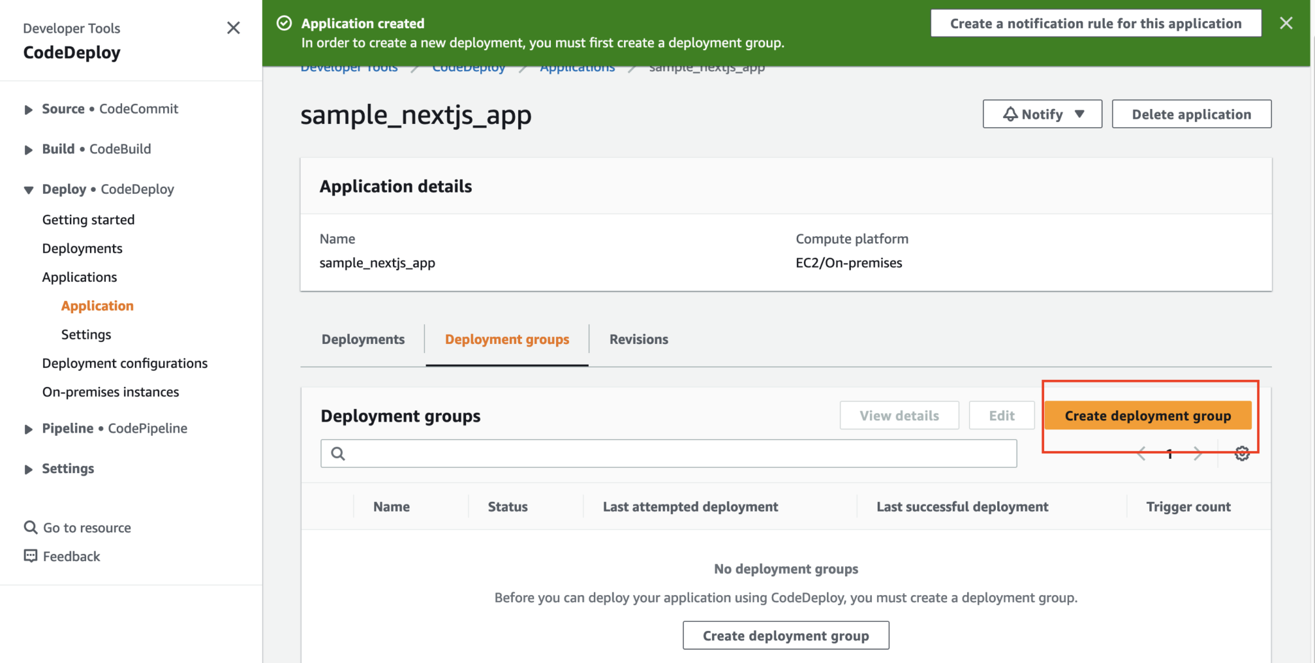
Task: Collapse the Deploy CodeDeploy section
Action: (x=28, y=190)
